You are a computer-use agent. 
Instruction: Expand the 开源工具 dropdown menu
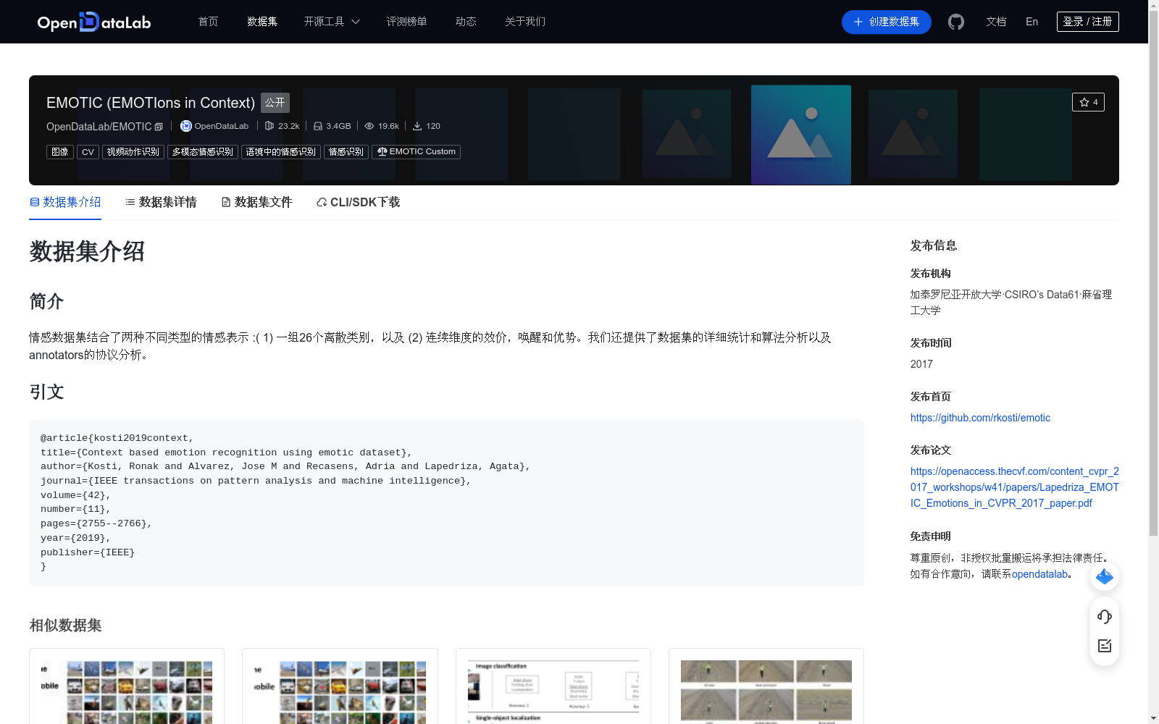(332, 22)
